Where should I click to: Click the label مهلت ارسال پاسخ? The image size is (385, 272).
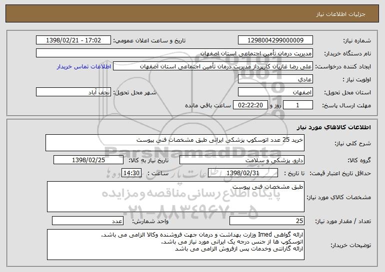tap(346, 105)
